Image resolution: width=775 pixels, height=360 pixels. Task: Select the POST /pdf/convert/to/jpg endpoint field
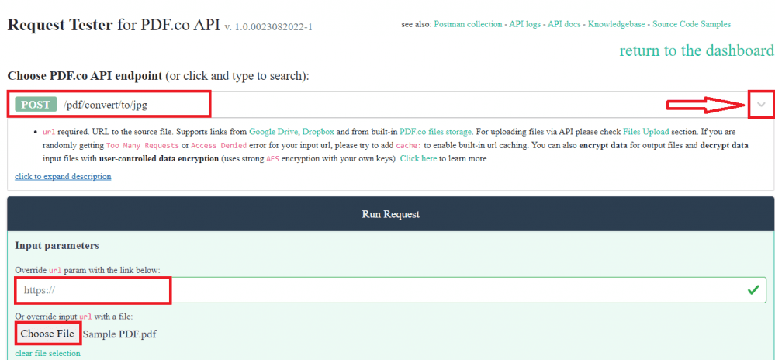(390, 104)
